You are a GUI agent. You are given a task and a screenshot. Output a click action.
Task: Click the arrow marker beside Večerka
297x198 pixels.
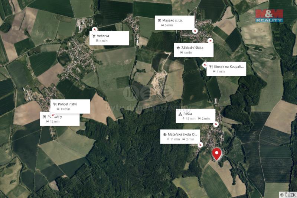coord(95,29)
